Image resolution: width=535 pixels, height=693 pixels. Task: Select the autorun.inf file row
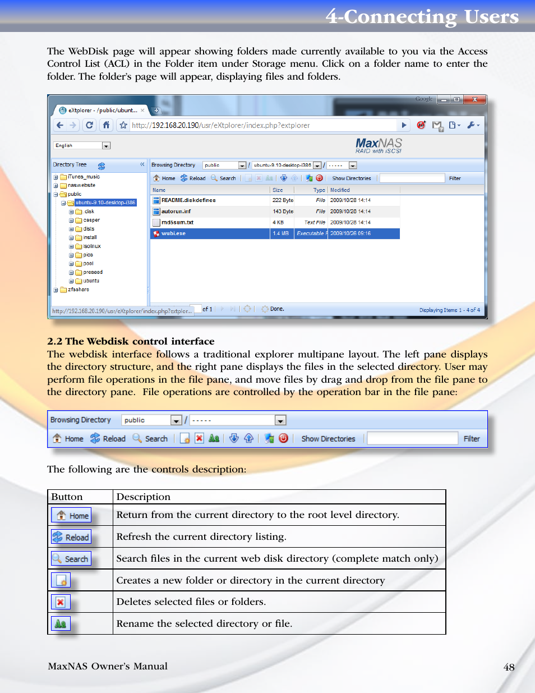pos(275,212)
